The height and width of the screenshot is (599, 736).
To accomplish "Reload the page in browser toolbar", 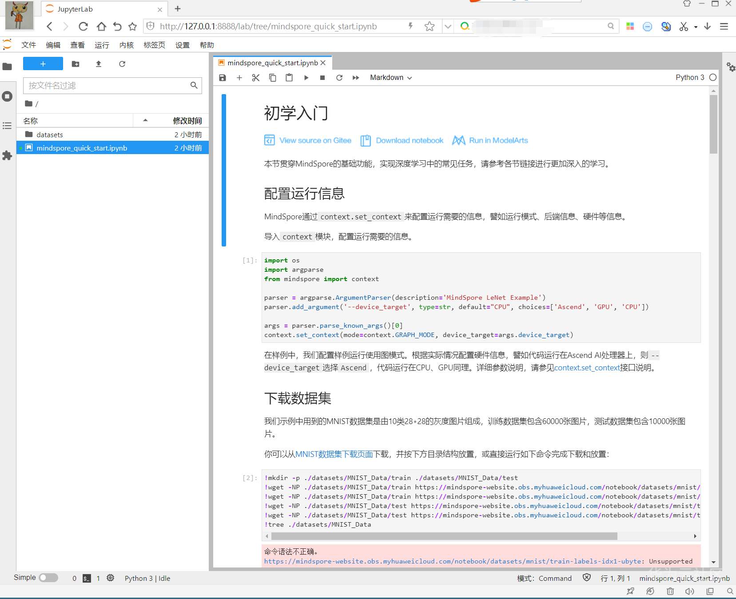I will click(83, 26).
